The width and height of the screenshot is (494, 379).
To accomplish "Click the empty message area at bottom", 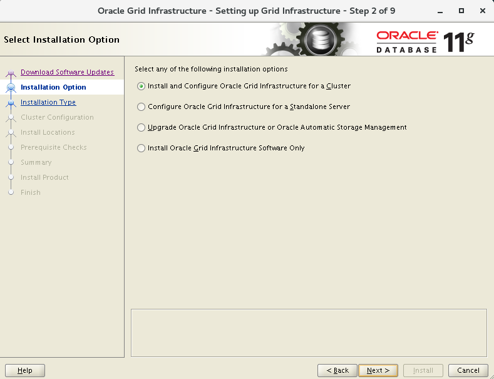I will pyautogui.click(x=309, y=333).
